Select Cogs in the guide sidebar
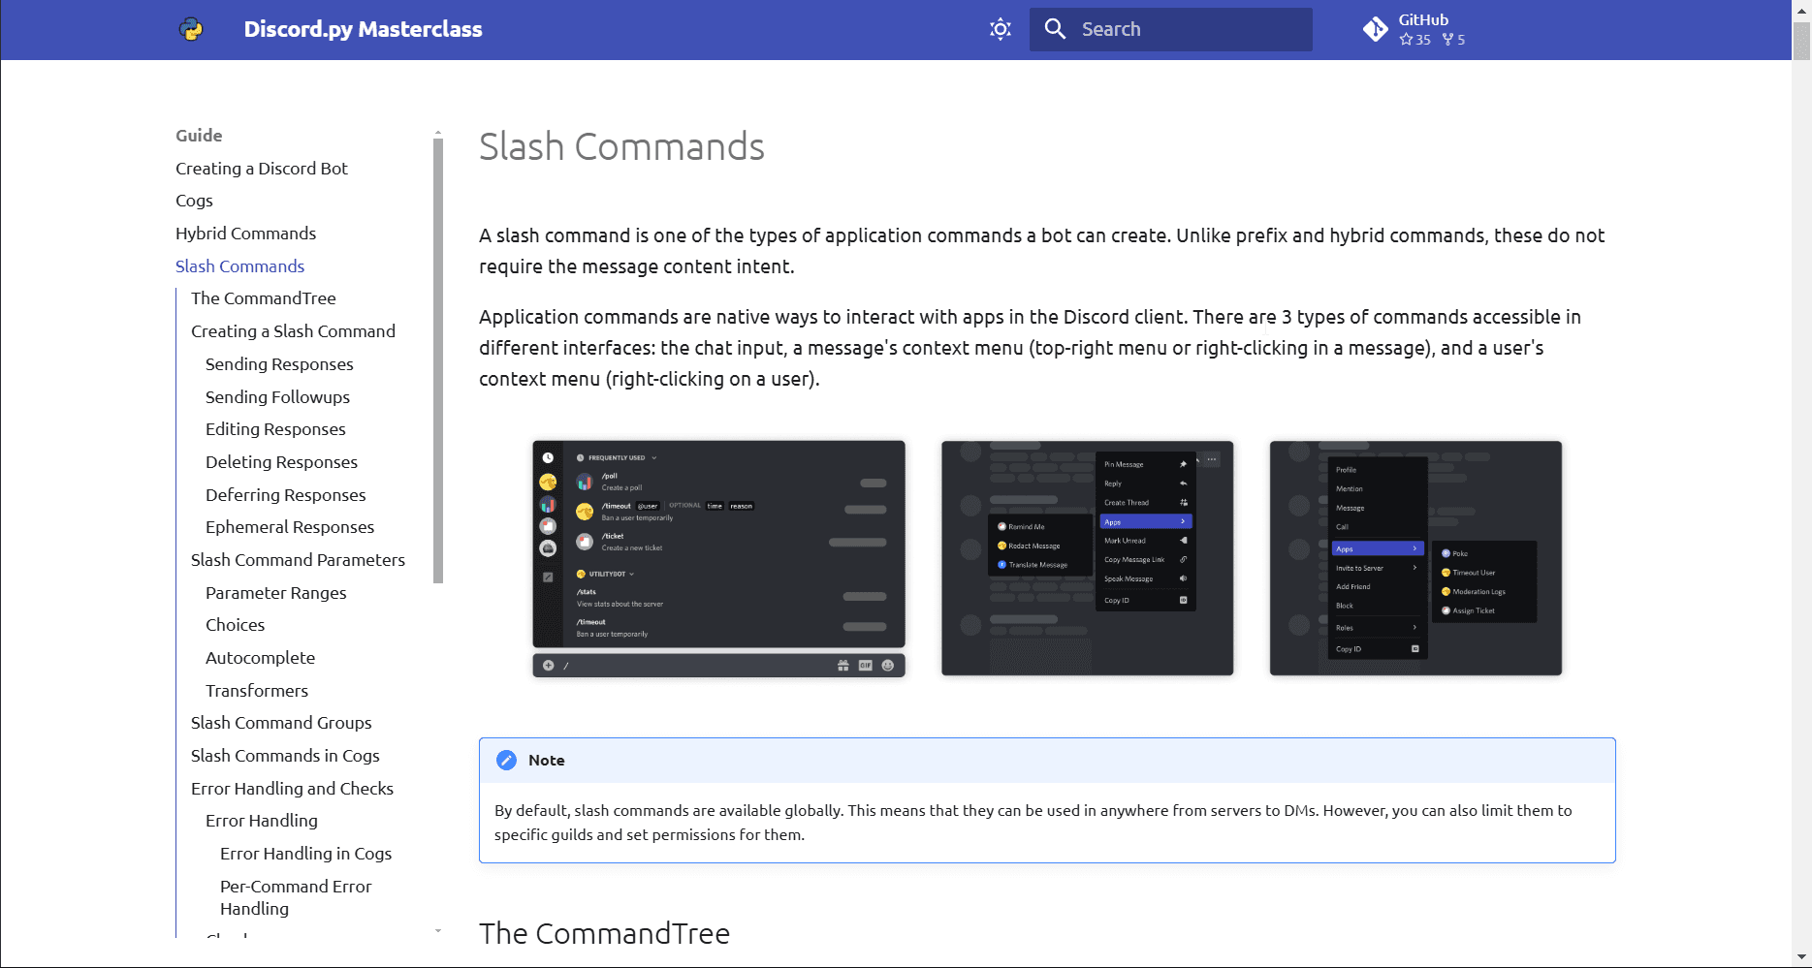The width and height of the screenshot is (1812, 968). click(194, 201)
